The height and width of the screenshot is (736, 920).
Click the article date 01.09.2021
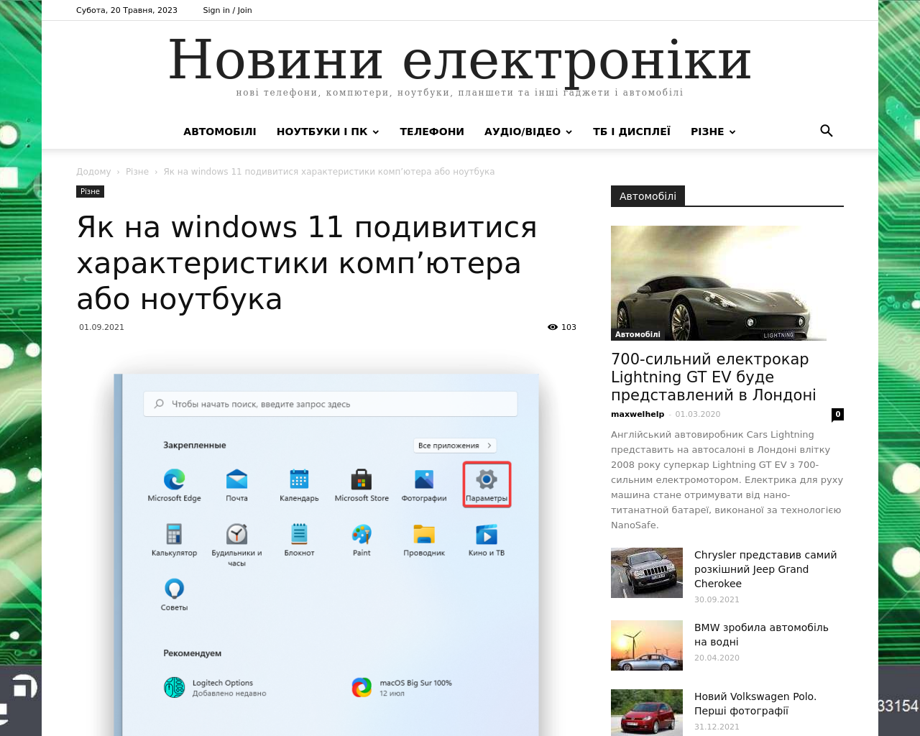pyautogui.click(x=101, y=327)
